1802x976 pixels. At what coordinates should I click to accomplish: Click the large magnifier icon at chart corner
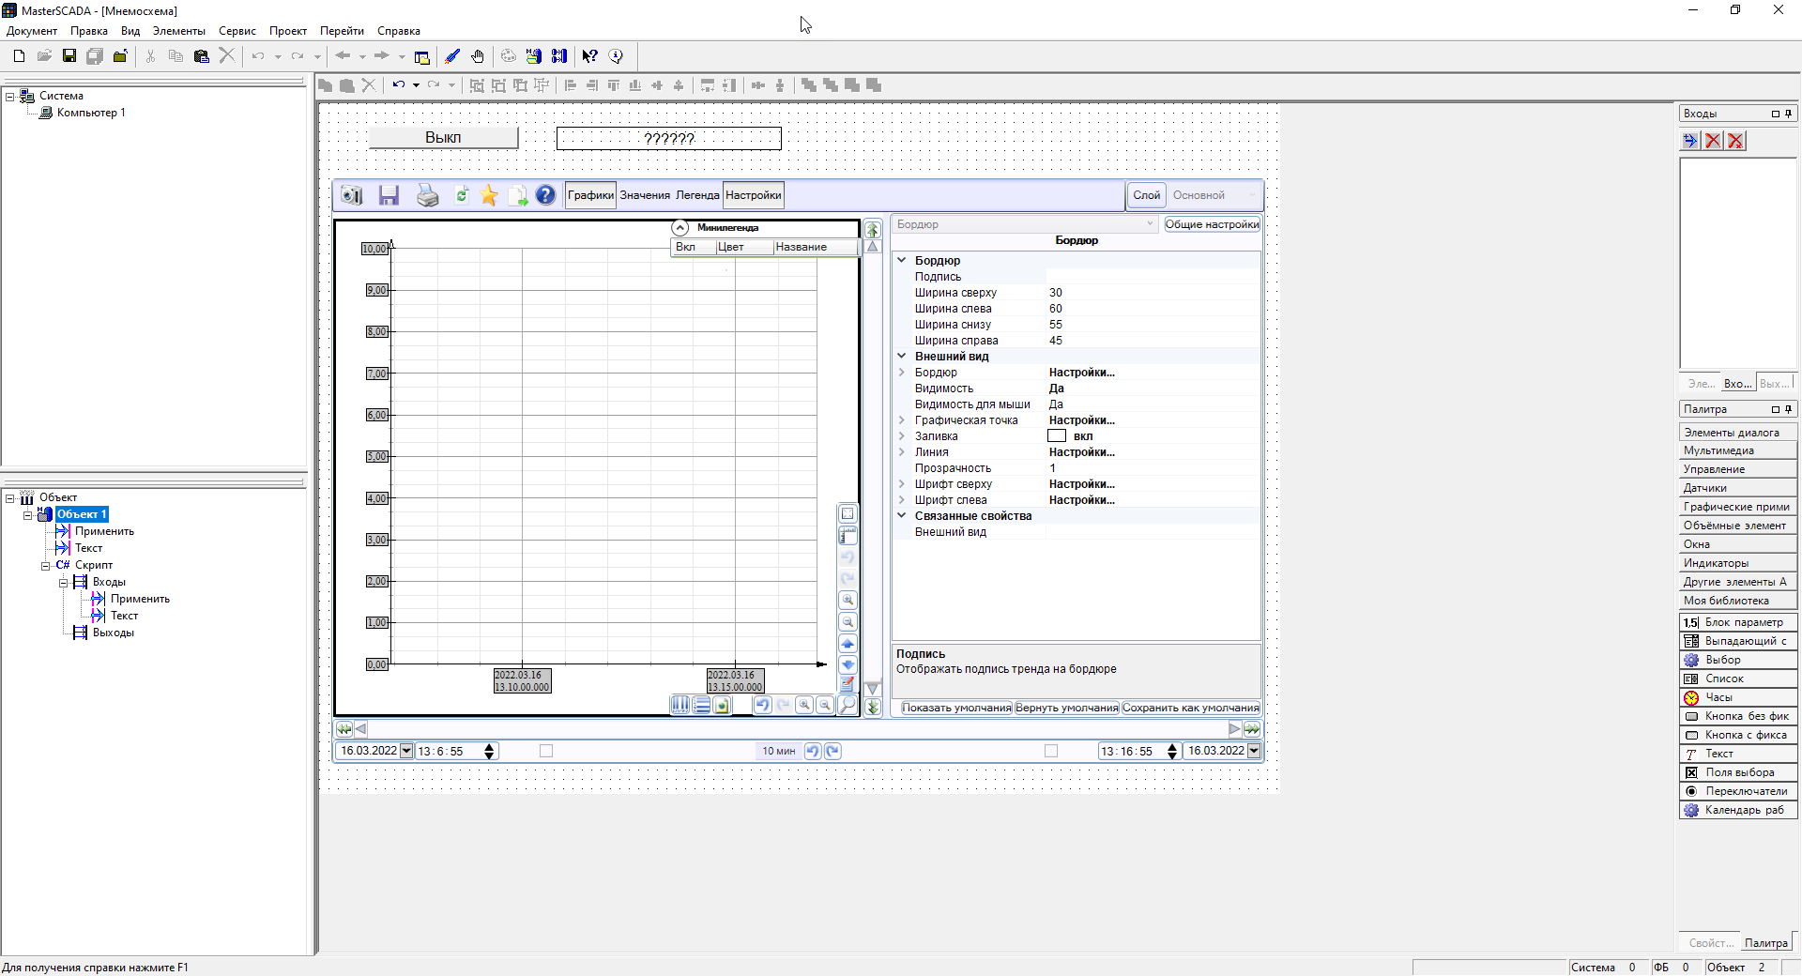tap(848, 705)
